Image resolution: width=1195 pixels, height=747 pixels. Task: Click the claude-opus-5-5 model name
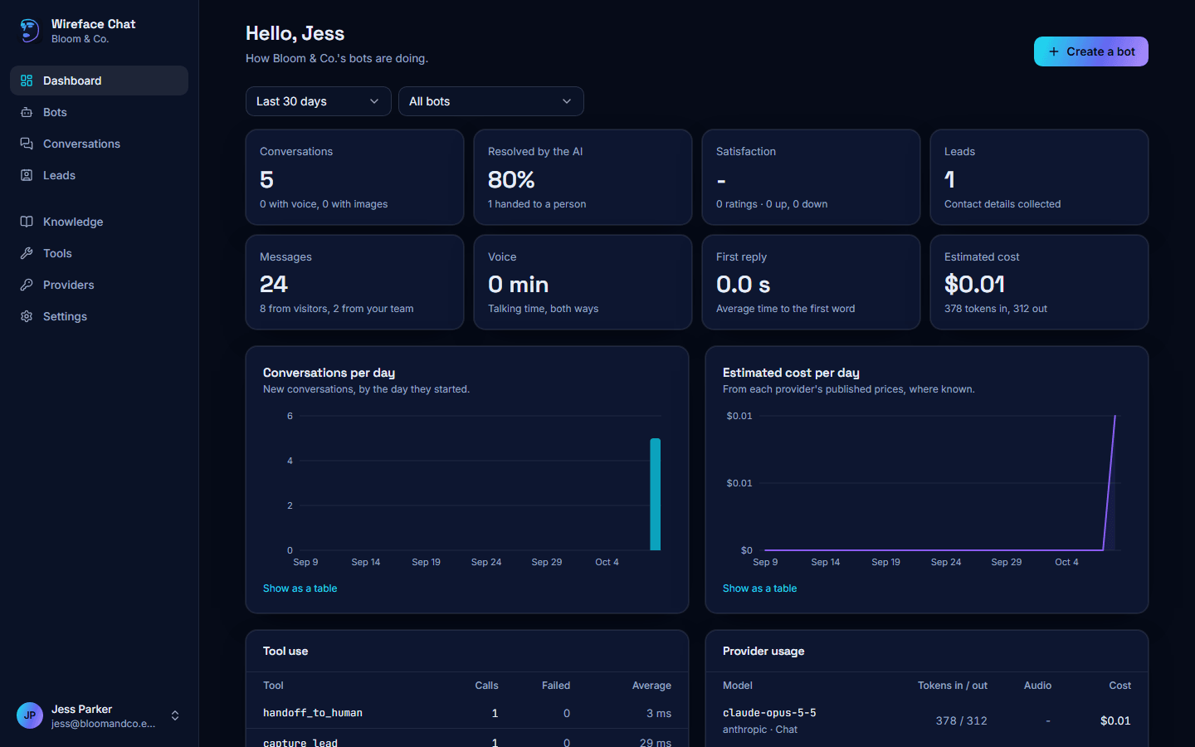pyautogui.click(x=769, y=713)
